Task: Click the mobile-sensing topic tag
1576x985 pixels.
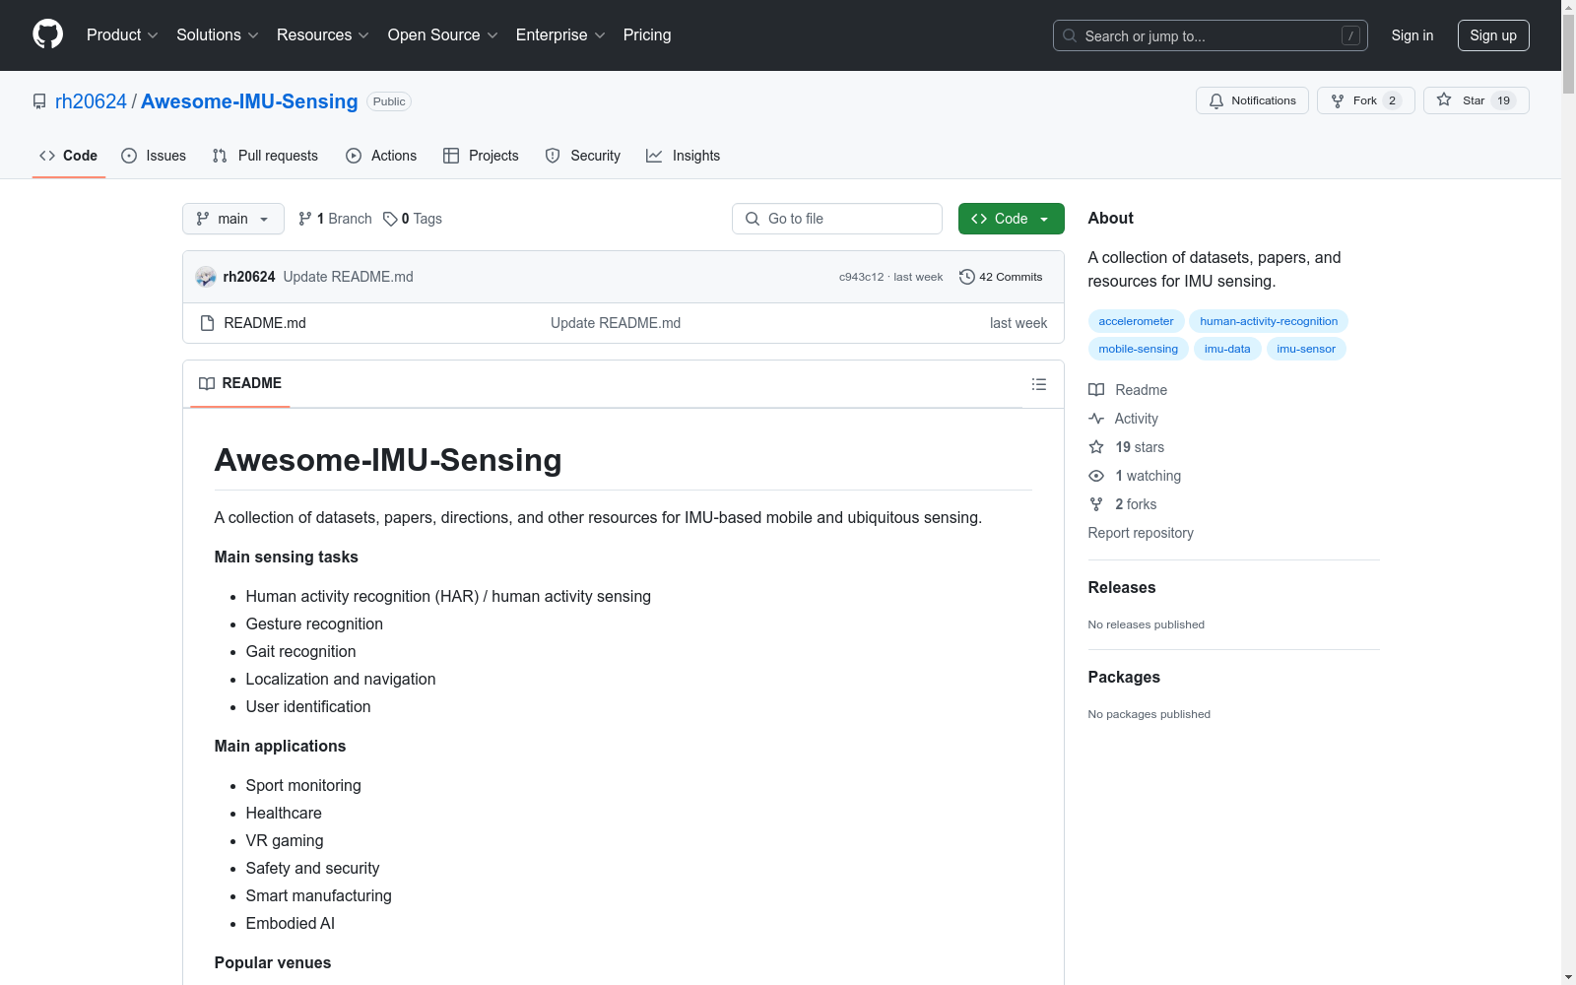Action: (1138, 349)
